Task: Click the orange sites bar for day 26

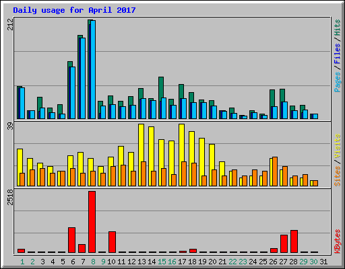Action: click(x=275, y=171)
